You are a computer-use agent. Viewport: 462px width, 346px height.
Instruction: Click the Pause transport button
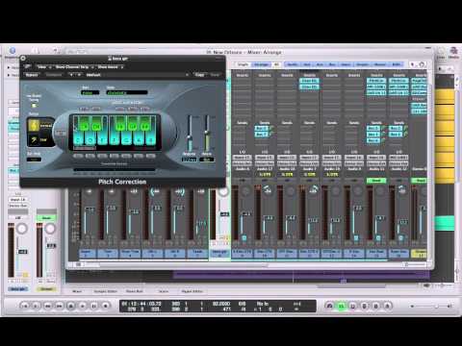click(x=93, y=306)
